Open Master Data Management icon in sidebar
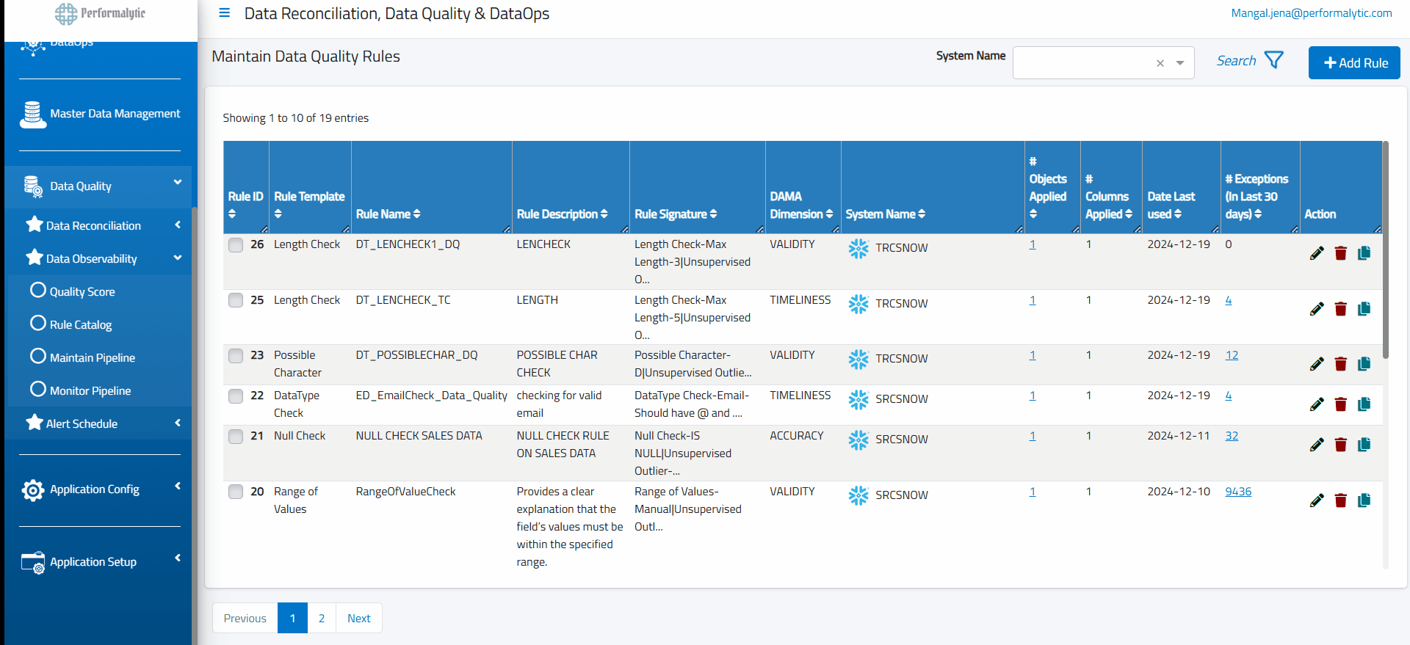1410x645 pixels. [x=33, y=114]
